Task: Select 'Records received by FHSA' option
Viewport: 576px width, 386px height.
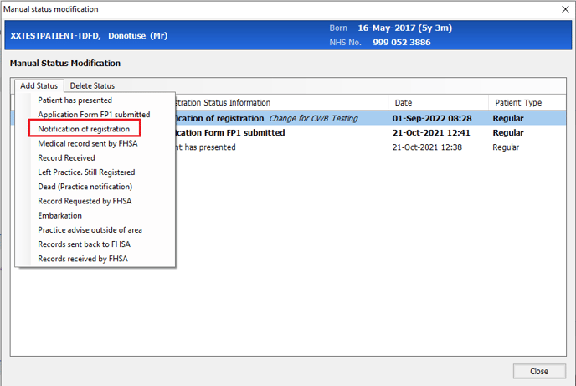Action: [82, 259]
